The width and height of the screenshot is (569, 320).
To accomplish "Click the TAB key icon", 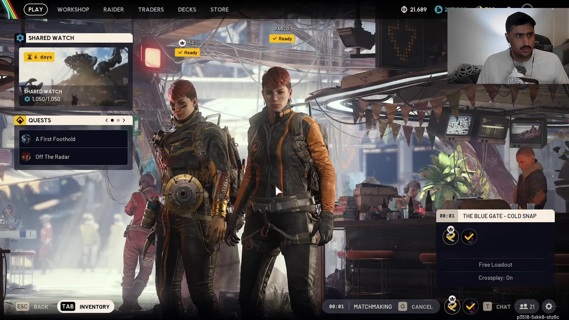I will click(x=68, y=306).
